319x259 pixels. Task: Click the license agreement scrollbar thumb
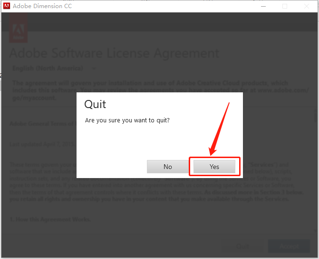tap(316, 116)
